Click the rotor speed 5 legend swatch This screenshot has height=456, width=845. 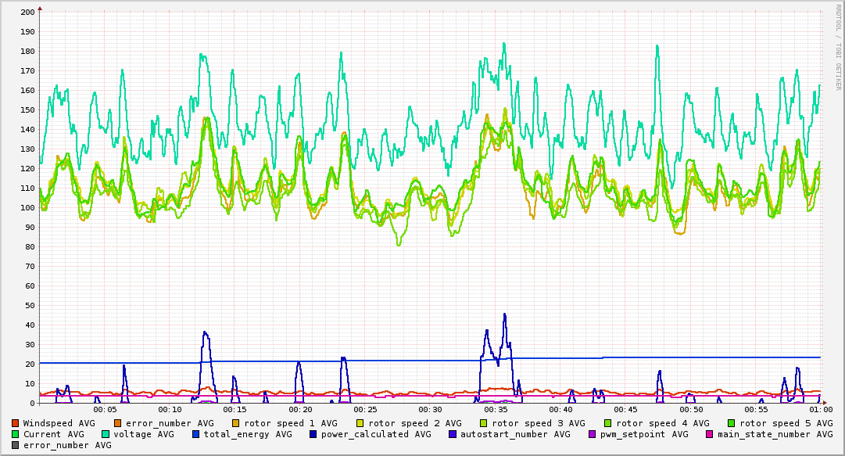[732, 424]
